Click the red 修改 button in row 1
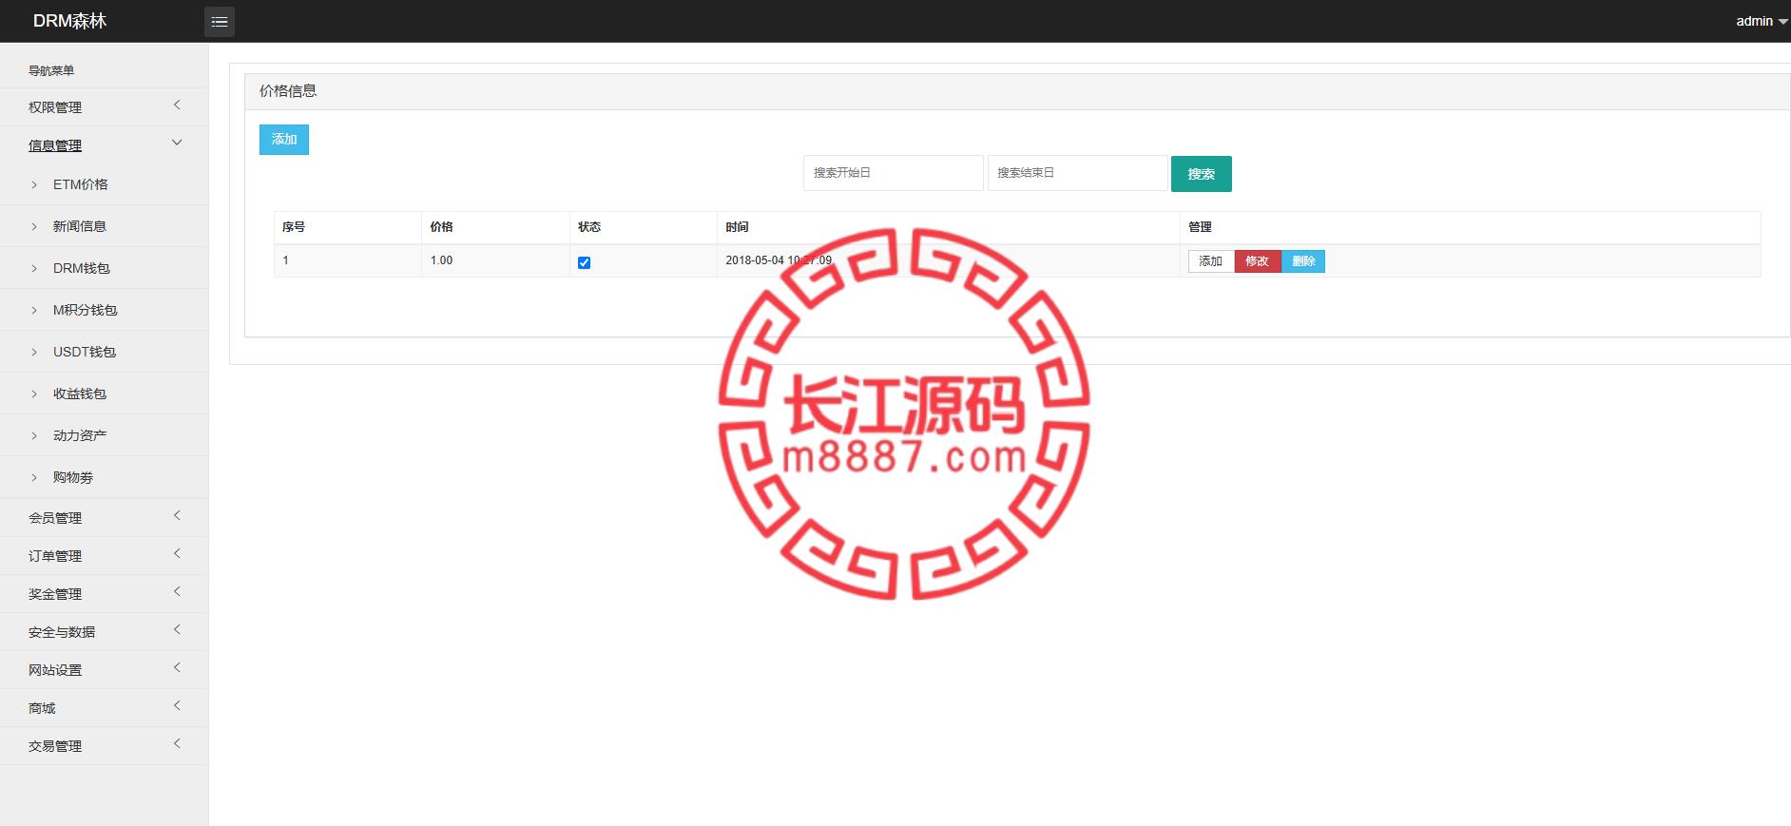 coord(1258,261)
